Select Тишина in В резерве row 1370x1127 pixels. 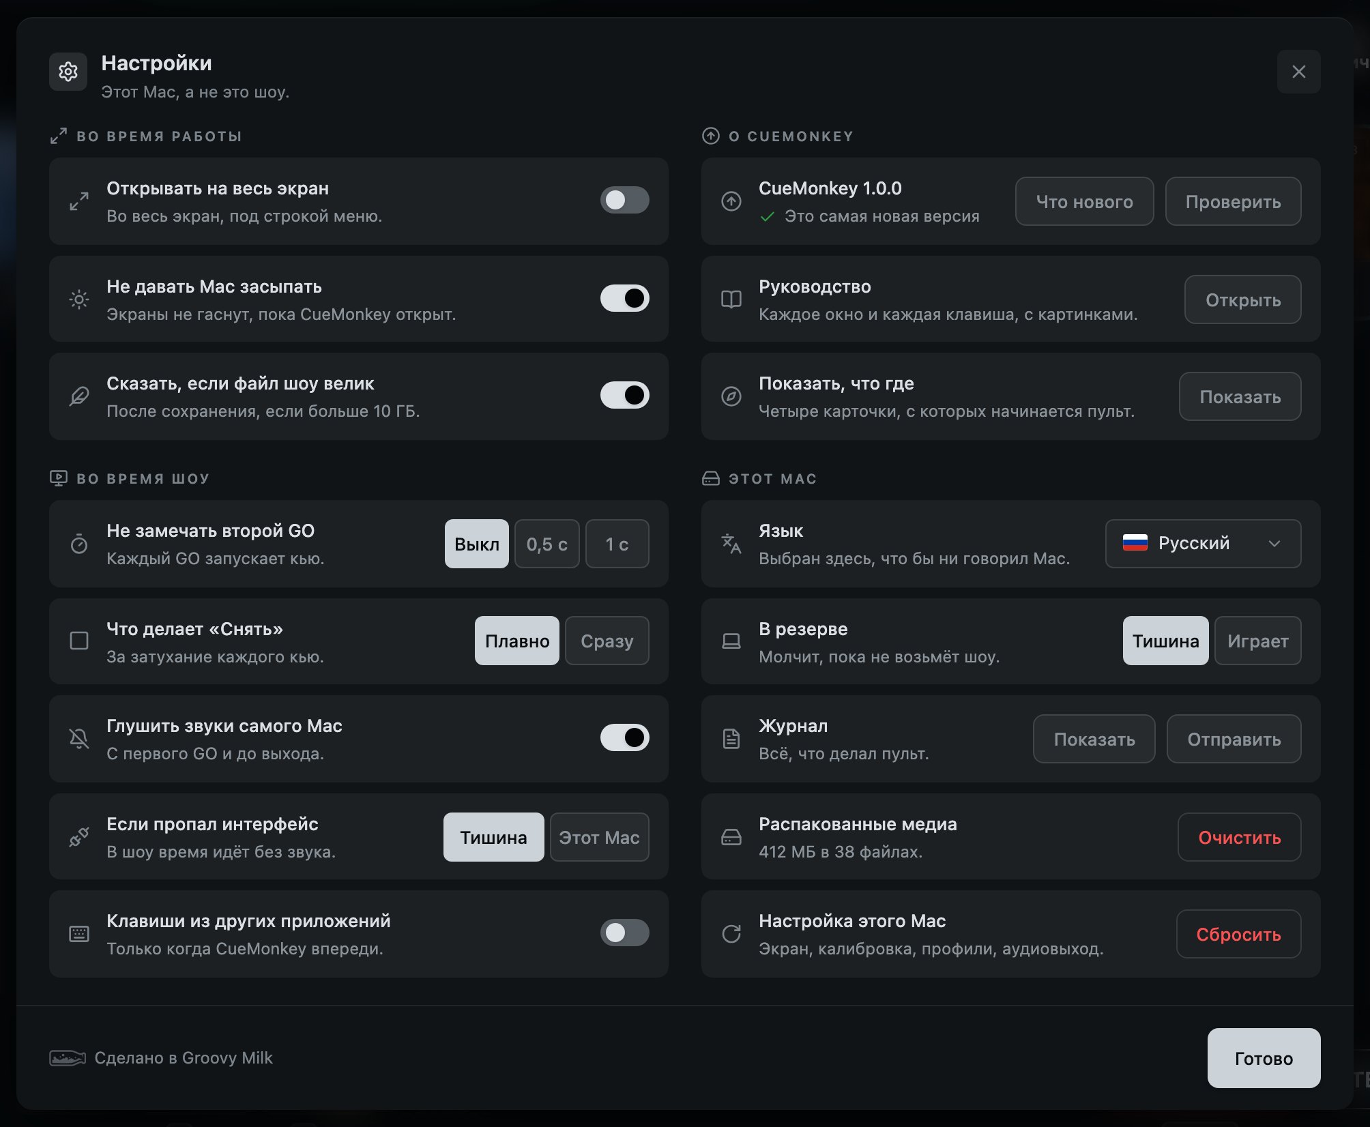(x=1166, y=641)
